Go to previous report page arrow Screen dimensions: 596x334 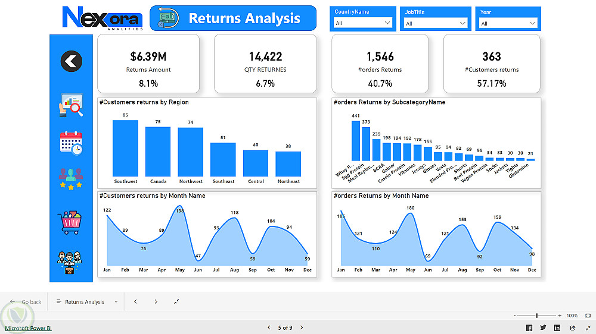(135, 302)
